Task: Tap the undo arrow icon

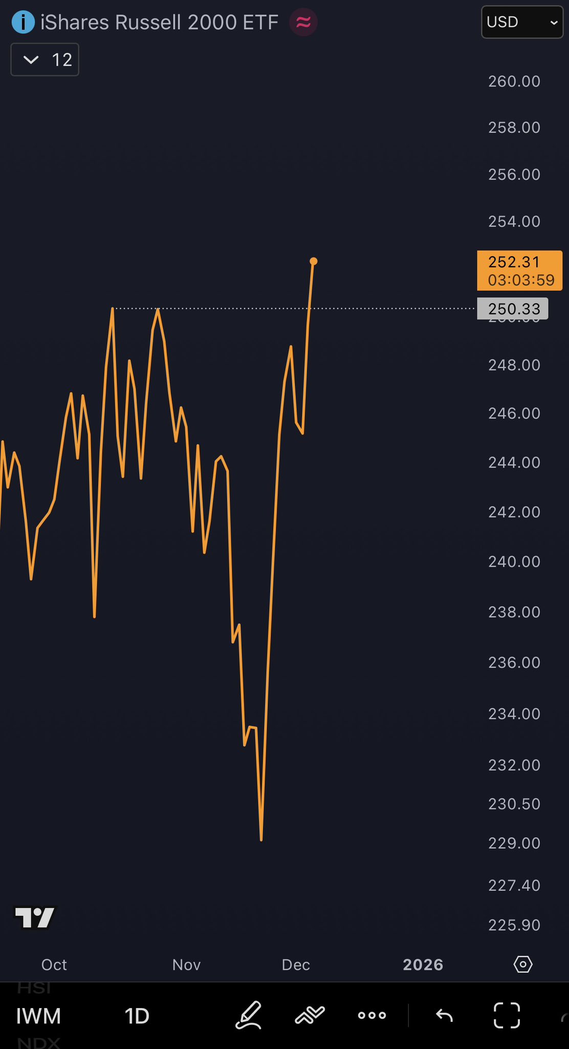Action: click(444, 1015)
